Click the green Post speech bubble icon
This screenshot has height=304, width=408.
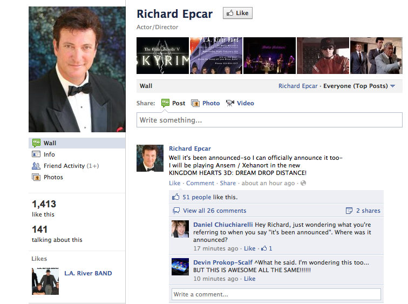165,103
